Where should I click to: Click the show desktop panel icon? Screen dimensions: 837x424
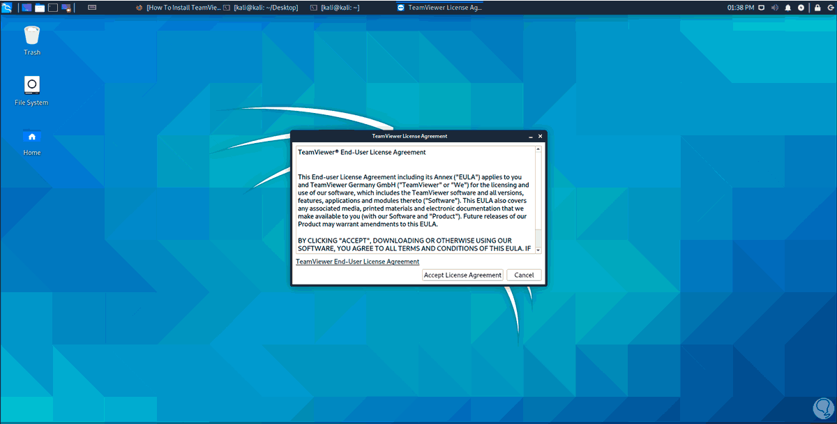tap(27, 8)
